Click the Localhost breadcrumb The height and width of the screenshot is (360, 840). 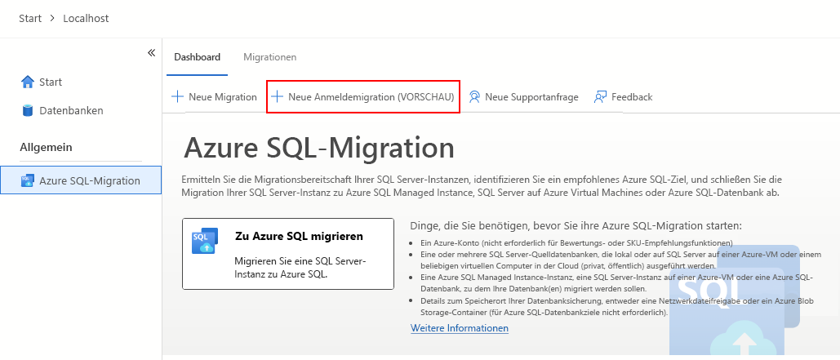pyautogui.click(x=86, y=18)
